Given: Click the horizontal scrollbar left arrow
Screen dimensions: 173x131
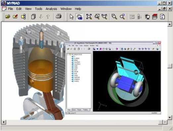Looking at the screenshot, I should [4, 122].
